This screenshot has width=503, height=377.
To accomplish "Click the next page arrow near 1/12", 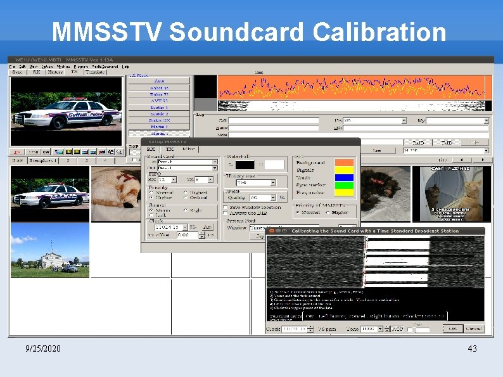I will click(x=483, y=160).
